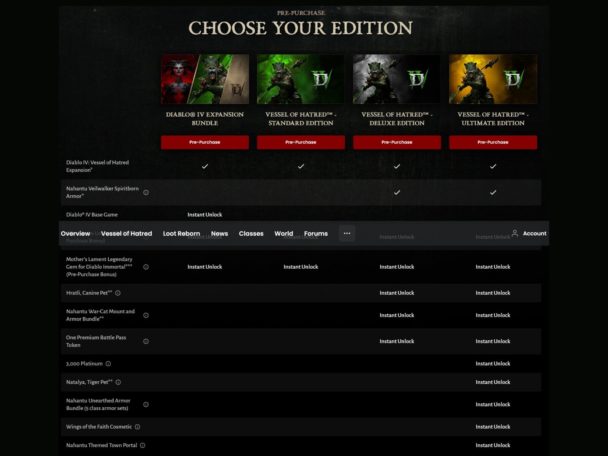Pre-Purchase the Vessel of Hatred Standard Edition
The image size is (608, 456).
coord(301,142)
